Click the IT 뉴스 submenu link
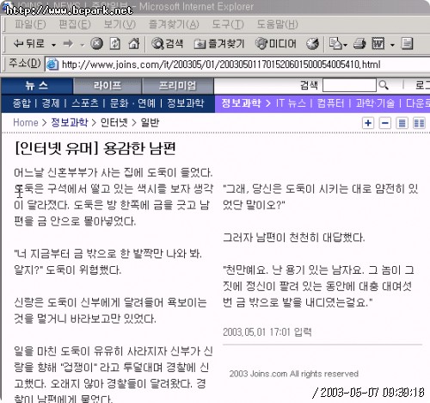Image resolution: width=430 pixels, height=403 pixels. 291,103
